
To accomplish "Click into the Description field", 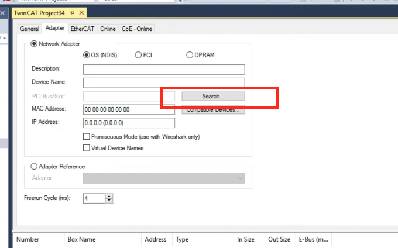I will [x=164, y=70].
